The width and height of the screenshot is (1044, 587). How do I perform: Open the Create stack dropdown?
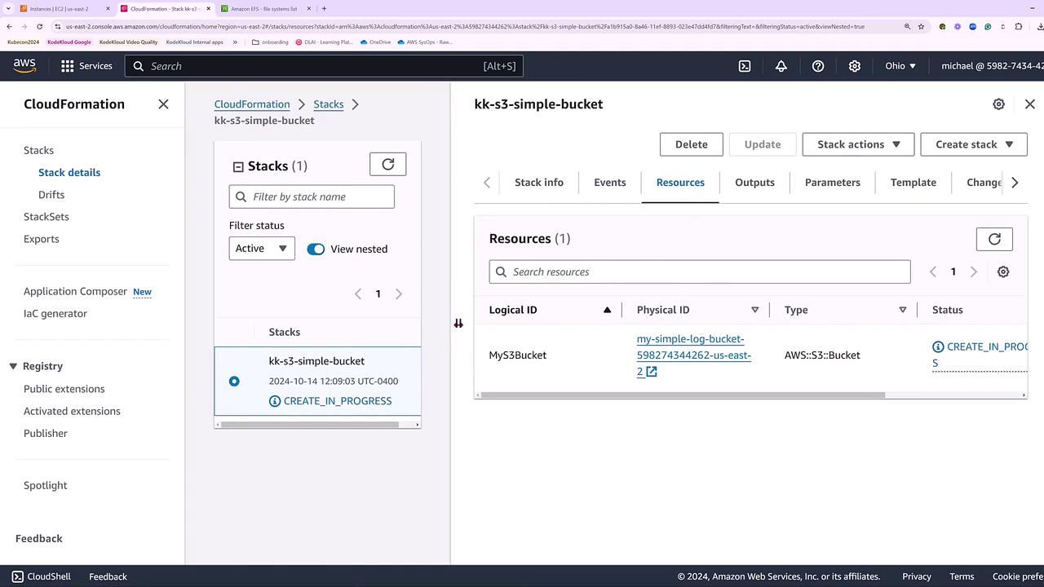[974, 144]
